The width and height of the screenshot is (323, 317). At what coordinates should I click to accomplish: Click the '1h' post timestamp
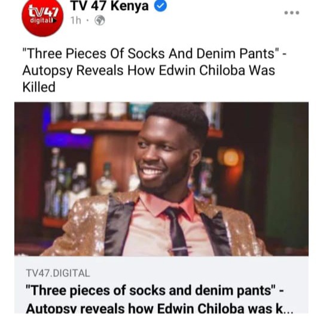coord(75,20)
